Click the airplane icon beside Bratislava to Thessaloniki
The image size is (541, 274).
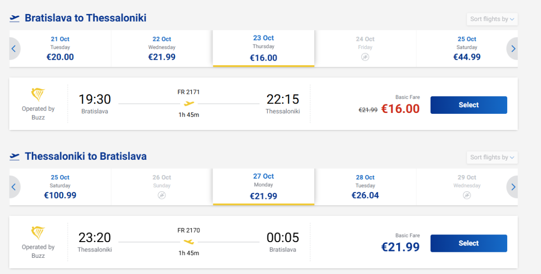[x=15, y=18]
